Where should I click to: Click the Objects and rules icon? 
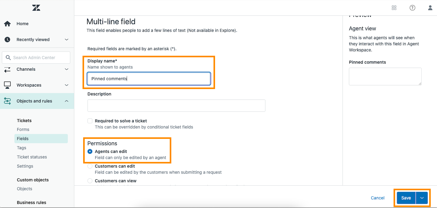[7, 101]
